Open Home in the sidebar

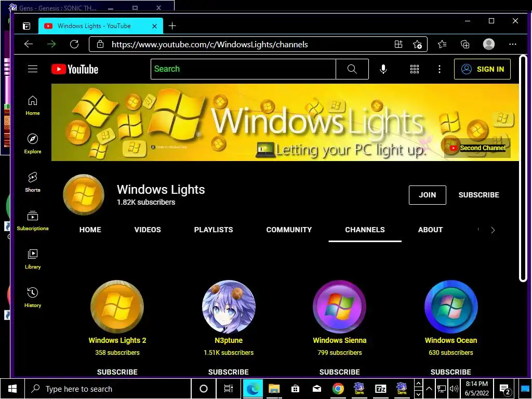pos(33,105)
